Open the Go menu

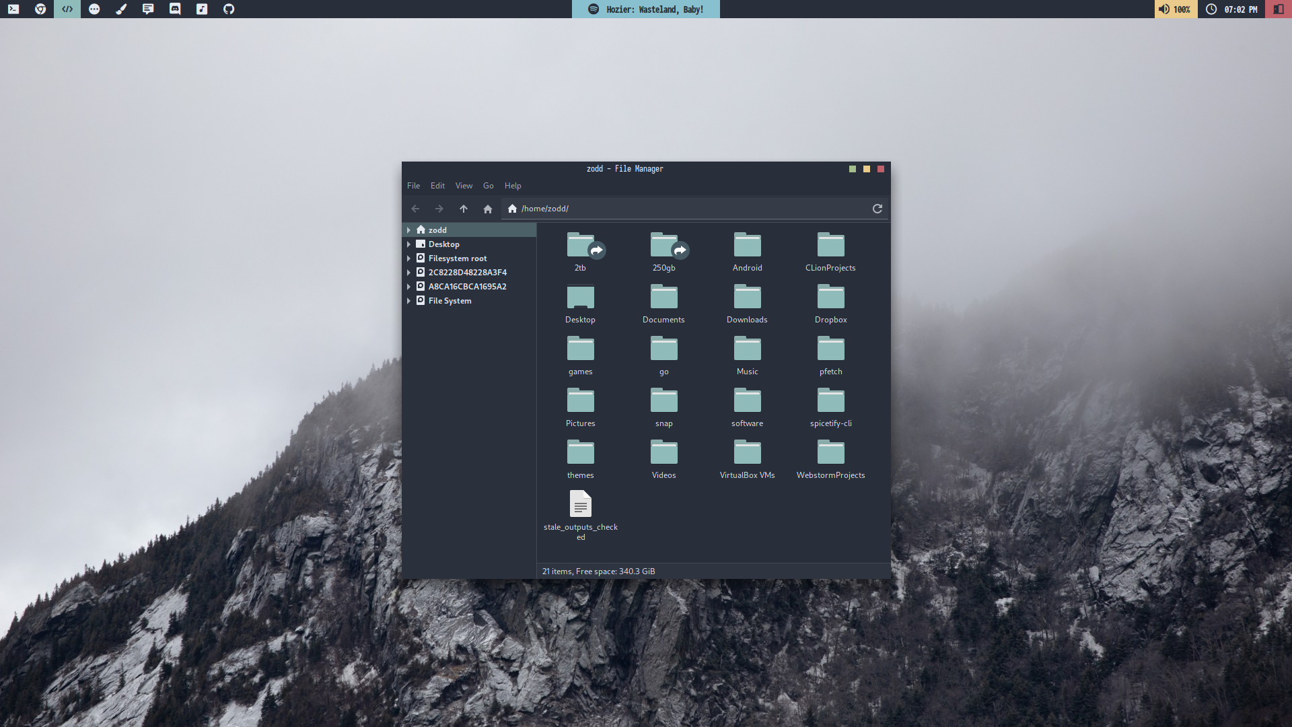(488, 186)
